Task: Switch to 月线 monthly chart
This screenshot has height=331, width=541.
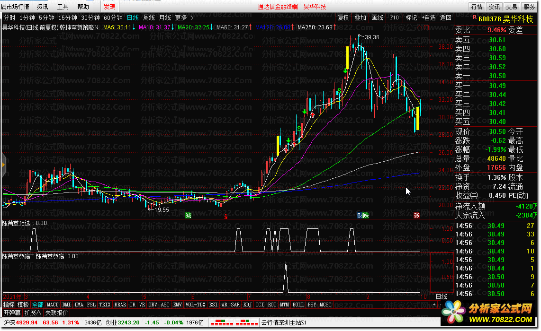Action: click(x=165, y=17)
